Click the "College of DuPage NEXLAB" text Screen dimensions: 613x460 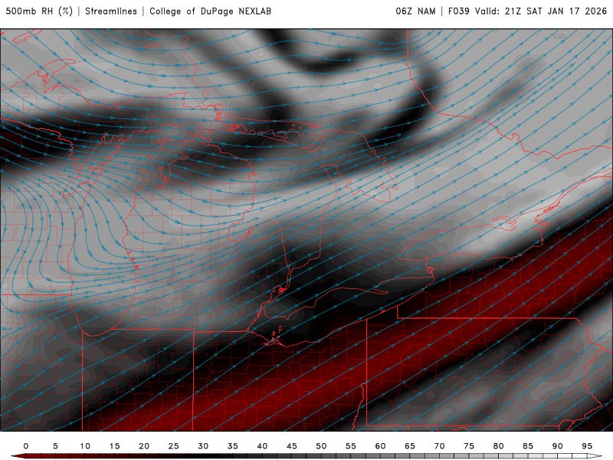[x=210, y=11]
